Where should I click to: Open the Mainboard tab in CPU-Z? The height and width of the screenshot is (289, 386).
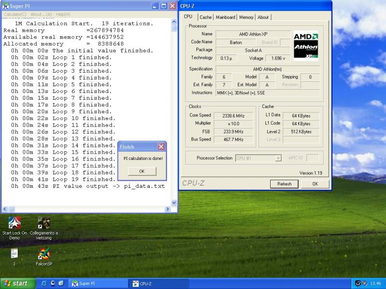coord(225,17)
